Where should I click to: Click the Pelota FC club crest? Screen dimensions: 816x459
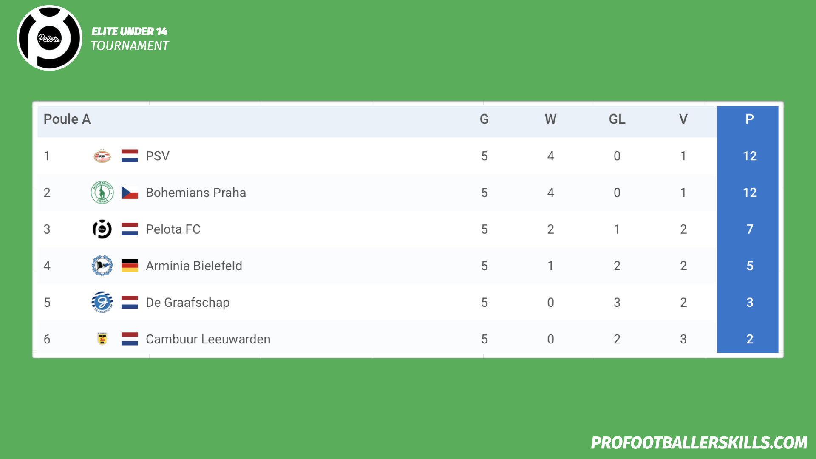coord(102,229)
